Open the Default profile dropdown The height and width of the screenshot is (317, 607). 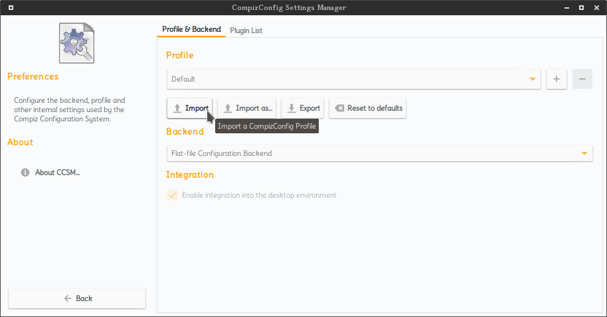(x=354, y=79)
